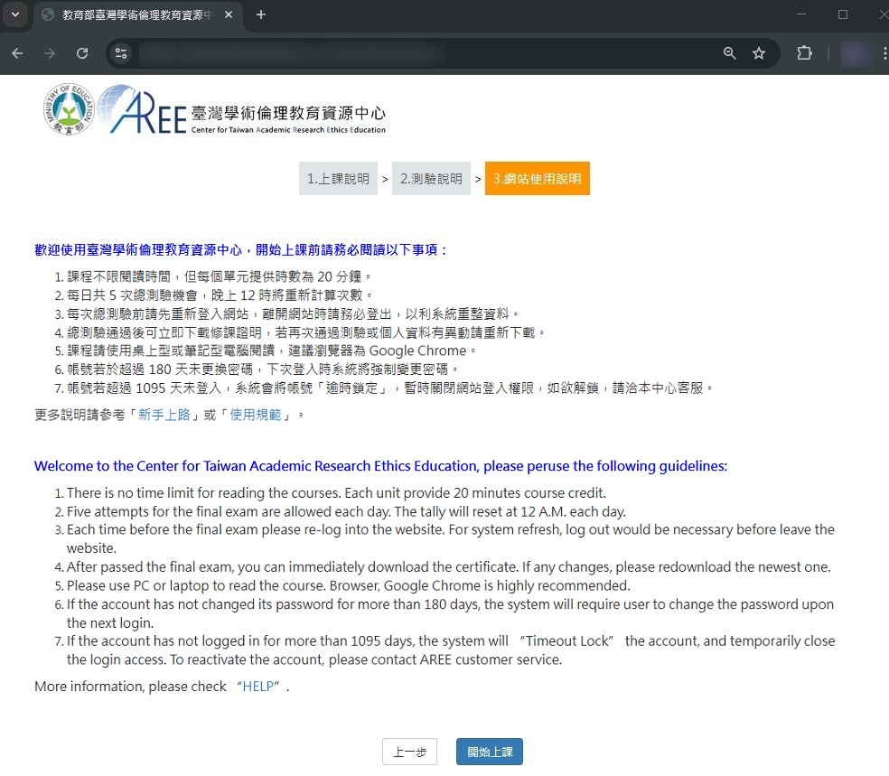Click the Ministry of Education logo
The height and width of the screenshot is (776, 889).
(x=69, y=108)
